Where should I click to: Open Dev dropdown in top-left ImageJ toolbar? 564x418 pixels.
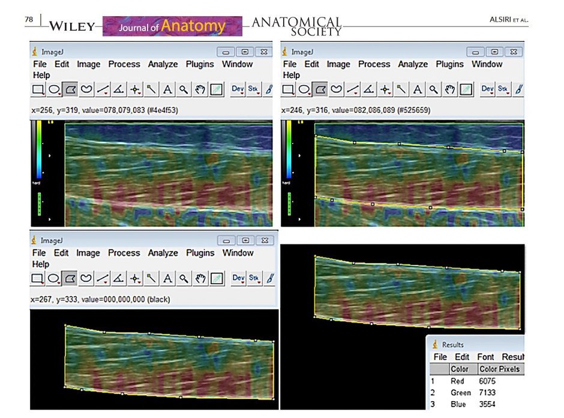pyautogui.click(x=238, y=89)
